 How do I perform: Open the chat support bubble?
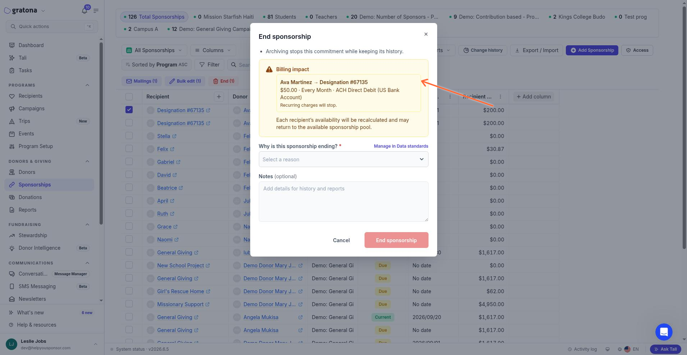point(664,332)
